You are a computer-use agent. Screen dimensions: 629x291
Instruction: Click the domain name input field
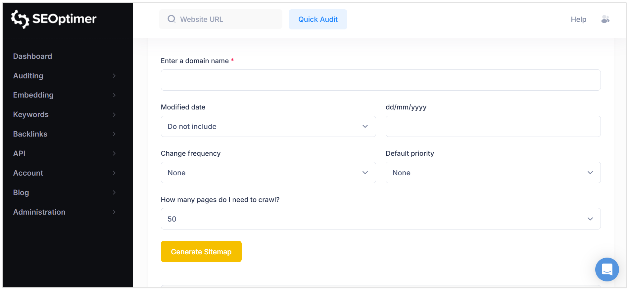pos(380,80)
